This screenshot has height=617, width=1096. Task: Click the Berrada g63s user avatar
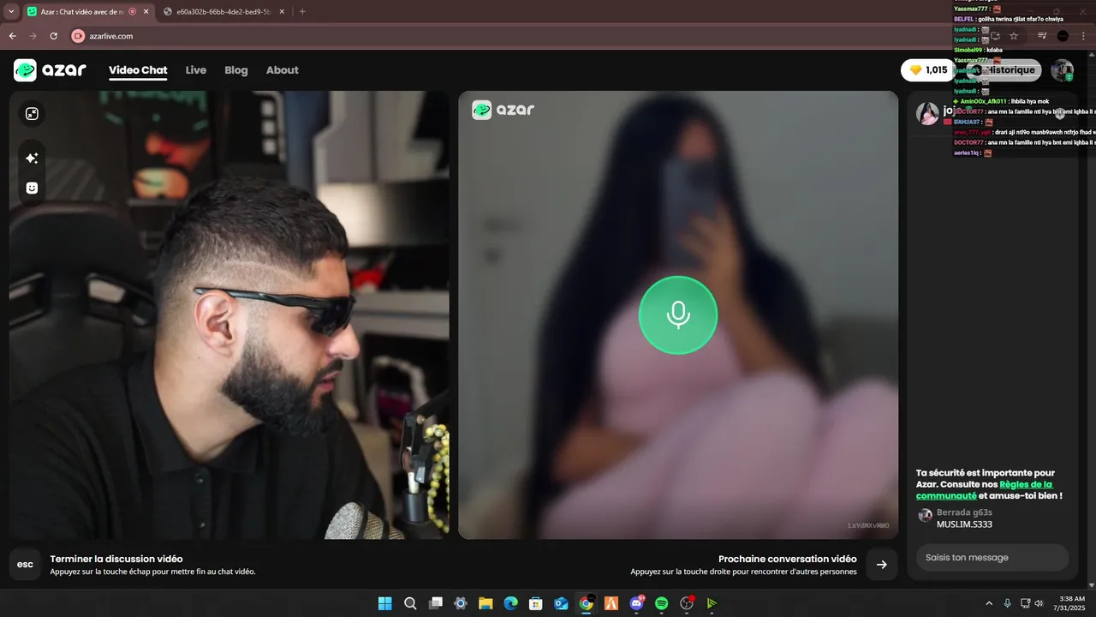click(925, 515)
